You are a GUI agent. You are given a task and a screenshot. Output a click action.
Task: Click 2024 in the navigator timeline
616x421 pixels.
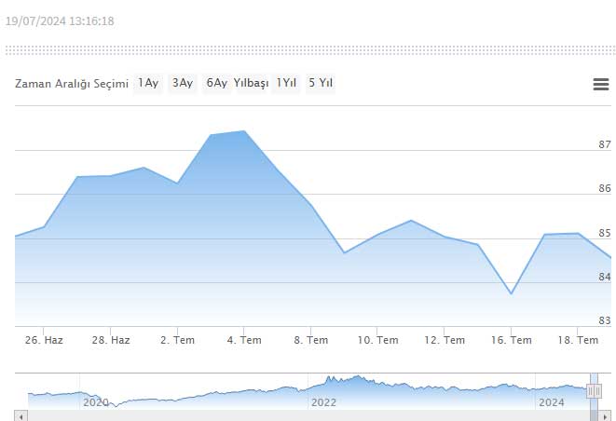552,402
